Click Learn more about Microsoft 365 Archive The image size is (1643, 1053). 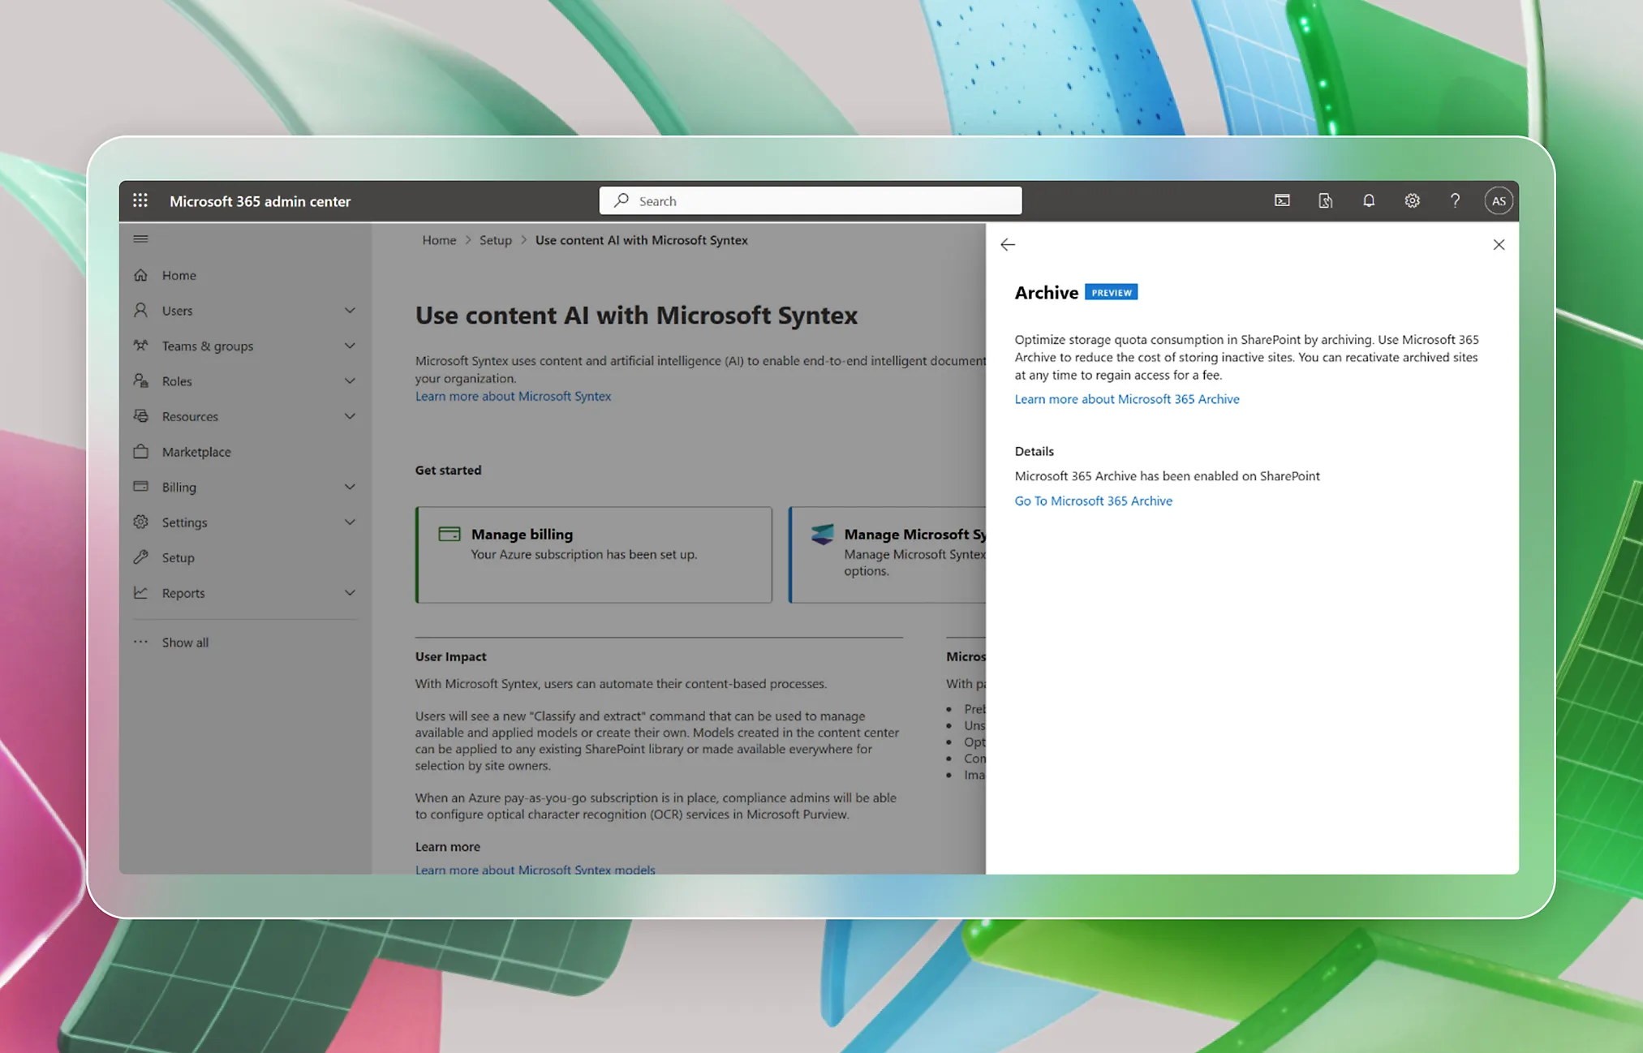(1126, 399)
